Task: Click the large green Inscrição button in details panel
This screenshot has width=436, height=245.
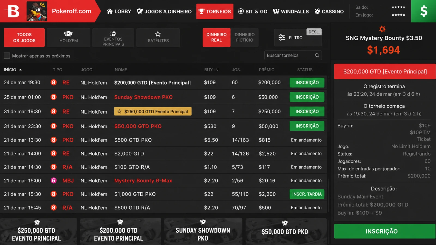Action: pyautogui.click(x=385, y=231)
